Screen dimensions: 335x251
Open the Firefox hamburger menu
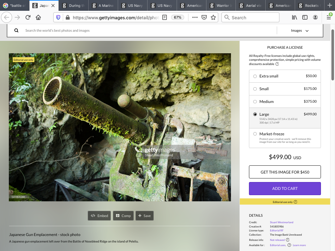pos(329,17)
